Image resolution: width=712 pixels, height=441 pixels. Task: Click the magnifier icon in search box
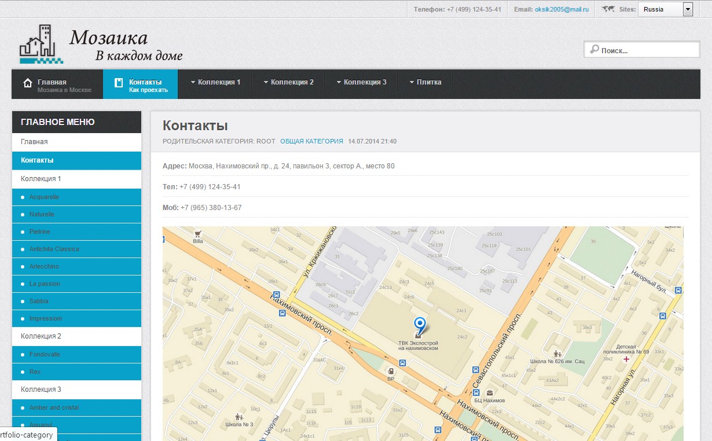tap(594, 50)
